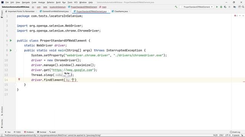Click the SeleniumAutomationWithJava breadcrumb
245x137 pixels.
[16, 7]
